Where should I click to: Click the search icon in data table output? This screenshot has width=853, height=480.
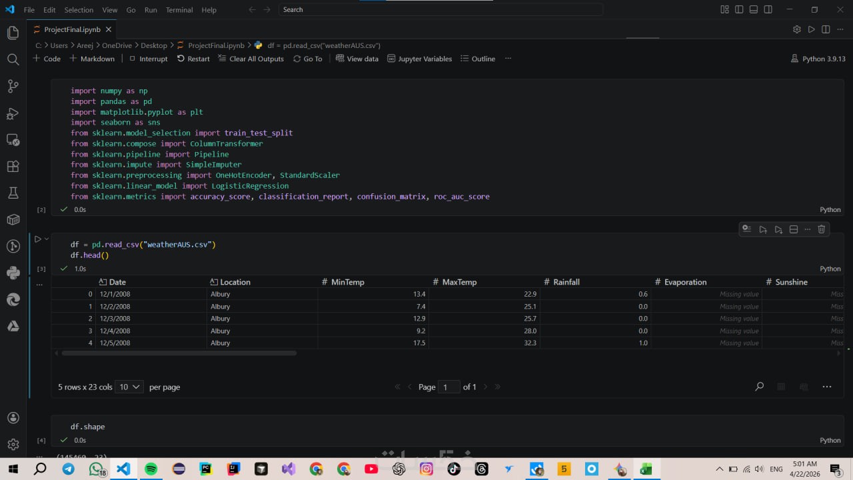pyautogui.click(x=759, y=387)
